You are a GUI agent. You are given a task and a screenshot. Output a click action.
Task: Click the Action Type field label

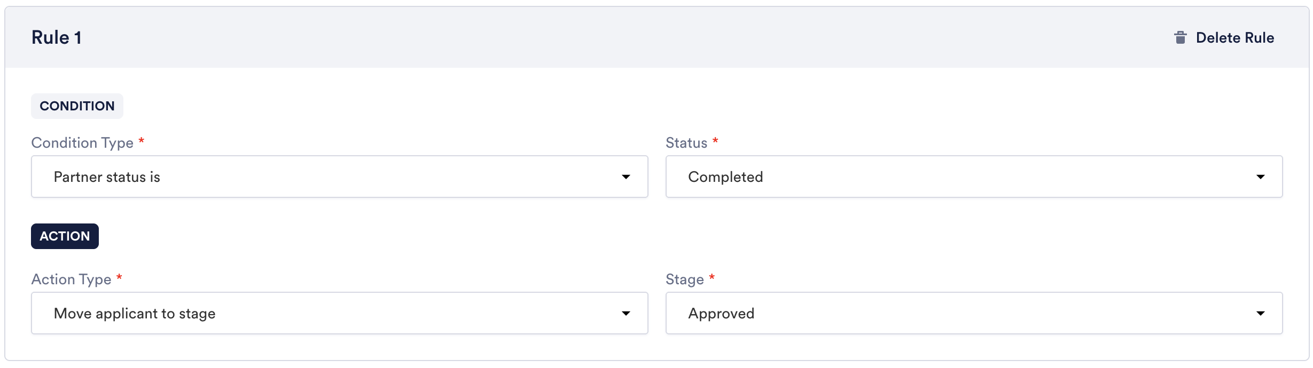pyautogui.click(x=71, y=279)
